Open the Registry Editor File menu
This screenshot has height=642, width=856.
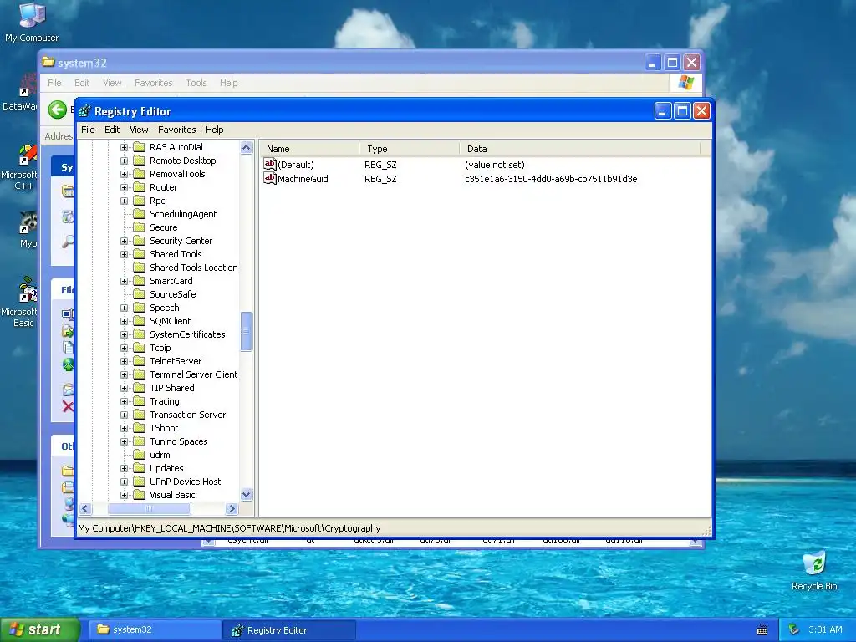(88, 130)
